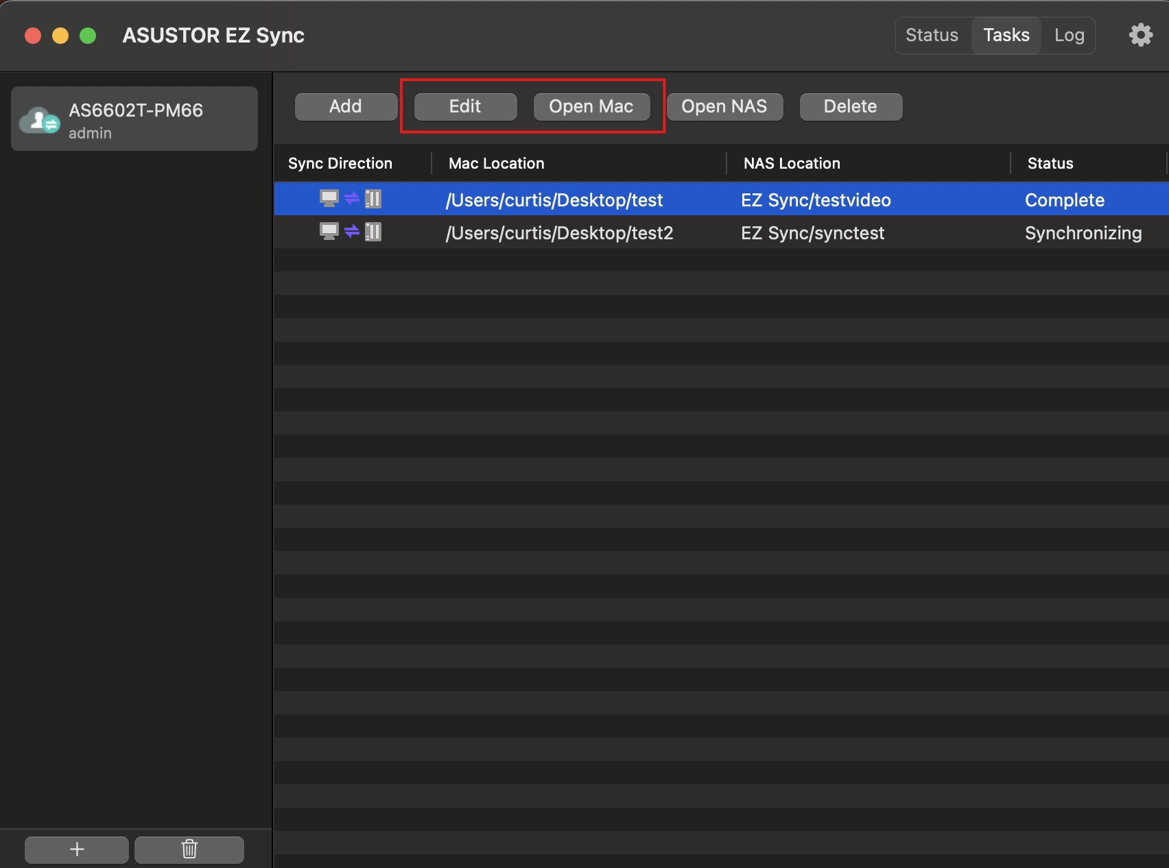Click the EZ Sync/testvideo NAS location
Screen dimensions: 1169x868
(x=816, y=200)
